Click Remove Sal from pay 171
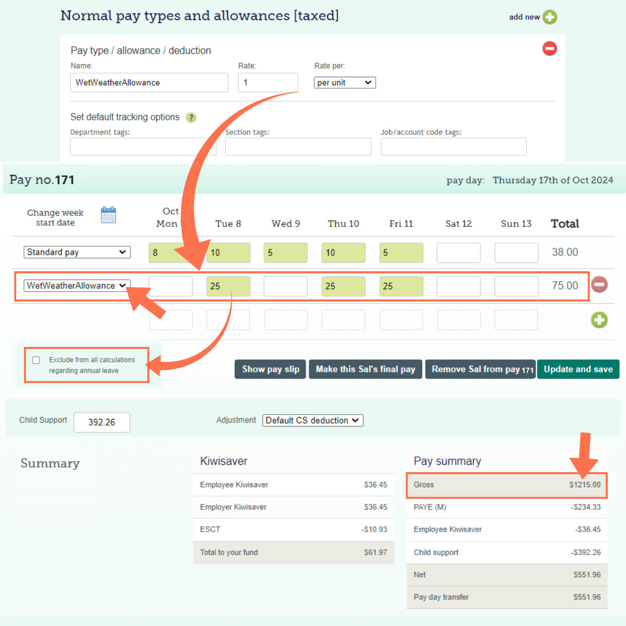Screen dimensions: 626x626 coord(479,369)
